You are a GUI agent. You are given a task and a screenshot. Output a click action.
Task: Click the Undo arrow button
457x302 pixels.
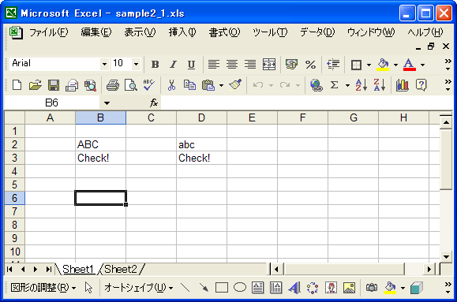point(258,85)
